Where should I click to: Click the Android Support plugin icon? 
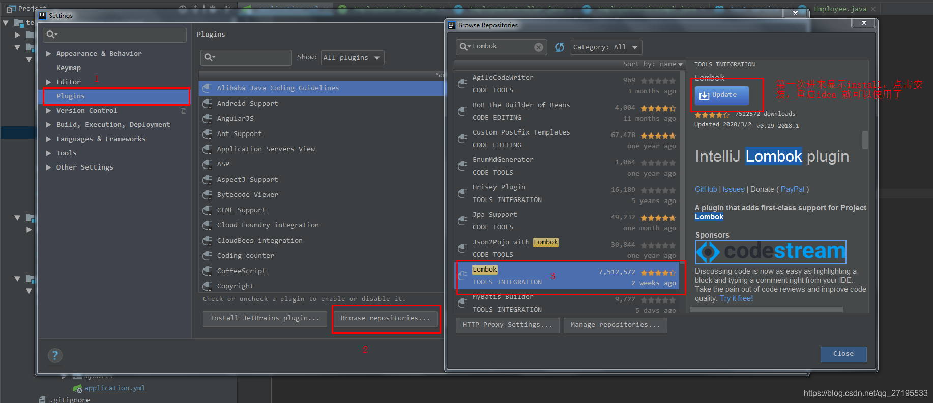208,104
